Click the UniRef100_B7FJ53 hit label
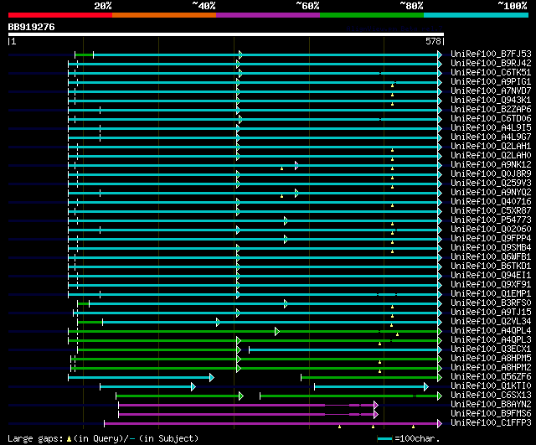The height and width of the screenshot is (445, 536). 491,54
